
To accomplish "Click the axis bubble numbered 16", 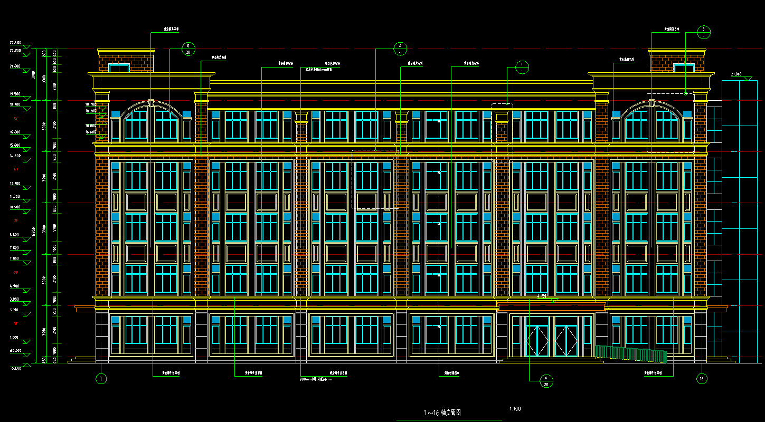I will pyautogui.click(x=702, y=378).
